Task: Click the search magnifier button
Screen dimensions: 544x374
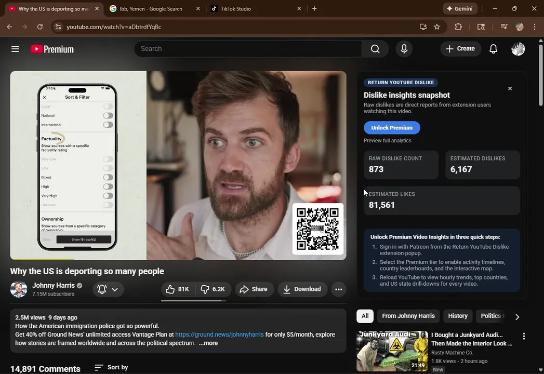Action: 375,49
